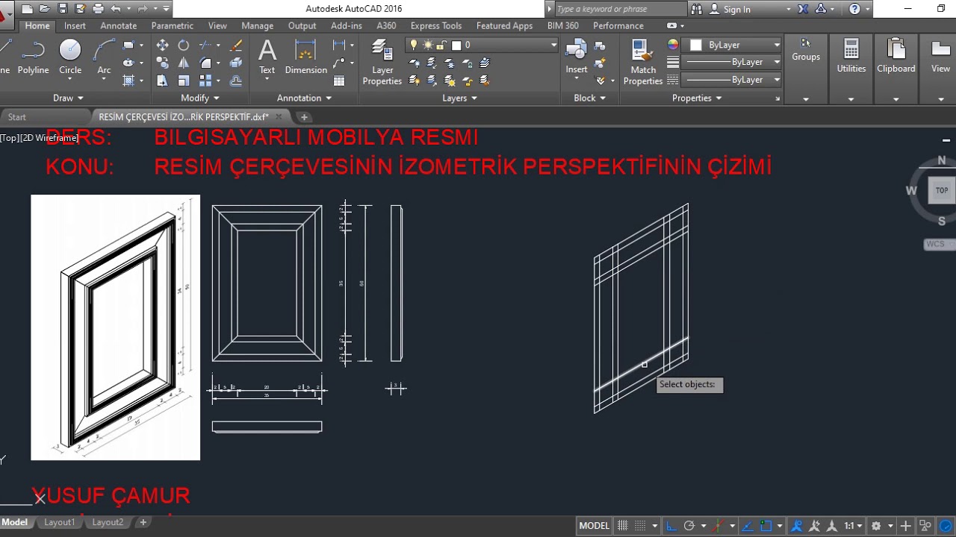Activate the Mirror tool
The height and width of the screenshot is (537, 956).
click(183, 63)
